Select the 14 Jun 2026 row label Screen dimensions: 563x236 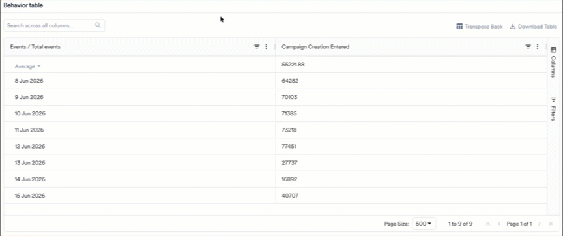click(30, 179)
